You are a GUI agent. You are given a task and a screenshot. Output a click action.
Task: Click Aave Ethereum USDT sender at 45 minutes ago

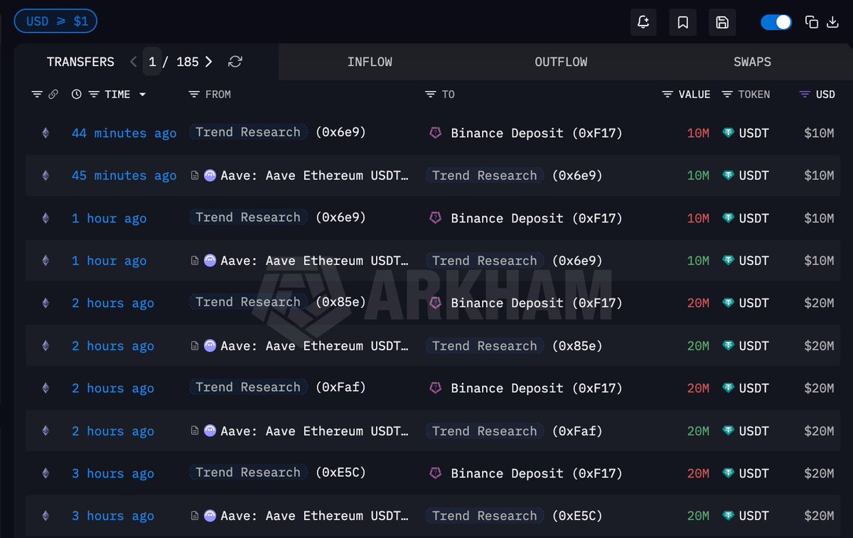[x=314, y=176]
